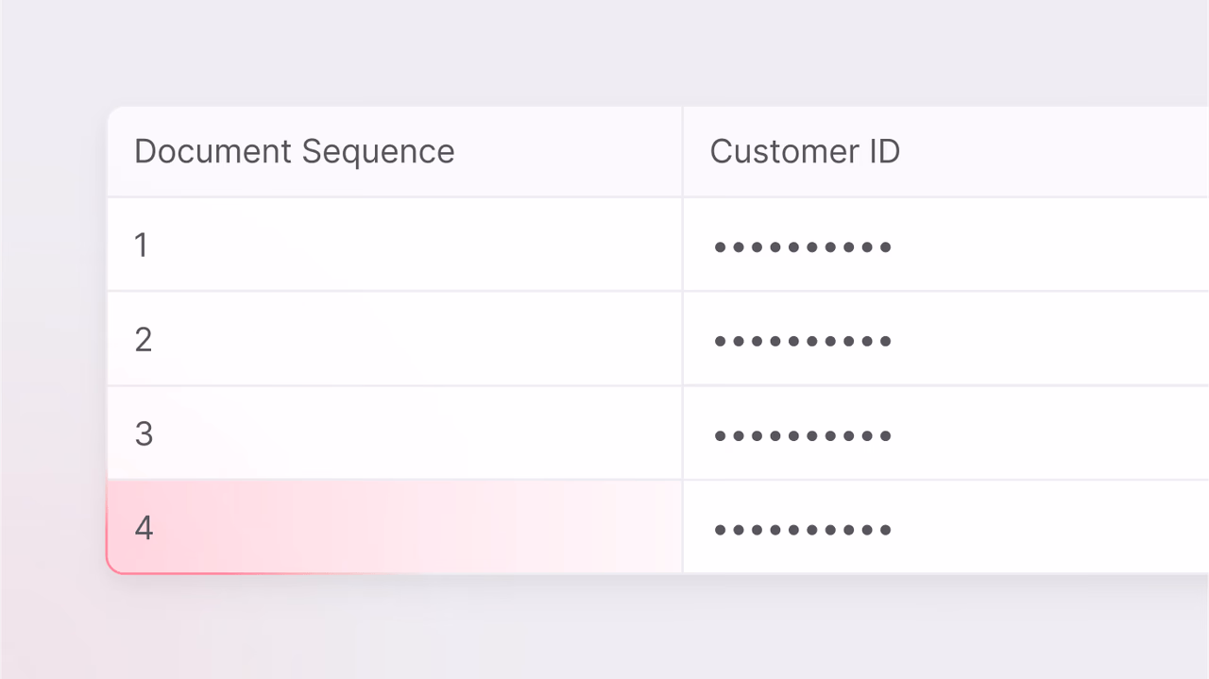
Task: Click the first dot of row 1's masked ID
Action: click(x=720, y=247)
